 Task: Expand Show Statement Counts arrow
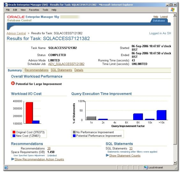[x=107, y=155]
